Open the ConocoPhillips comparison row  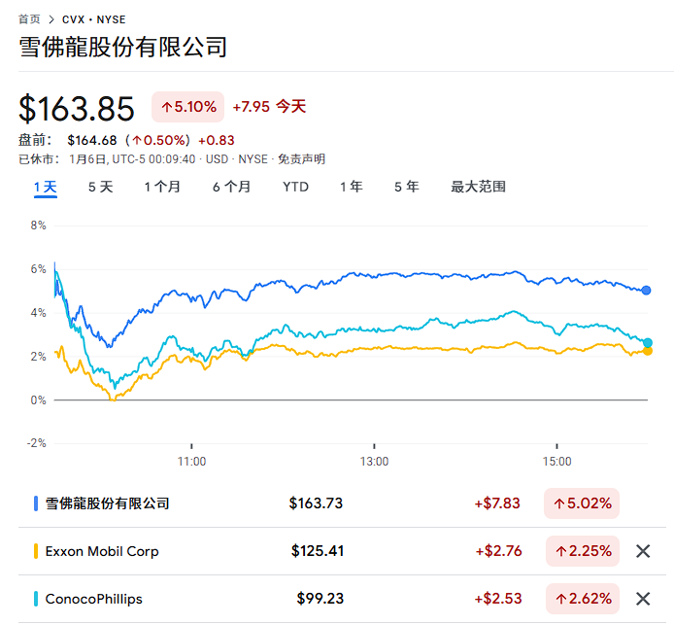pos(94,599)
